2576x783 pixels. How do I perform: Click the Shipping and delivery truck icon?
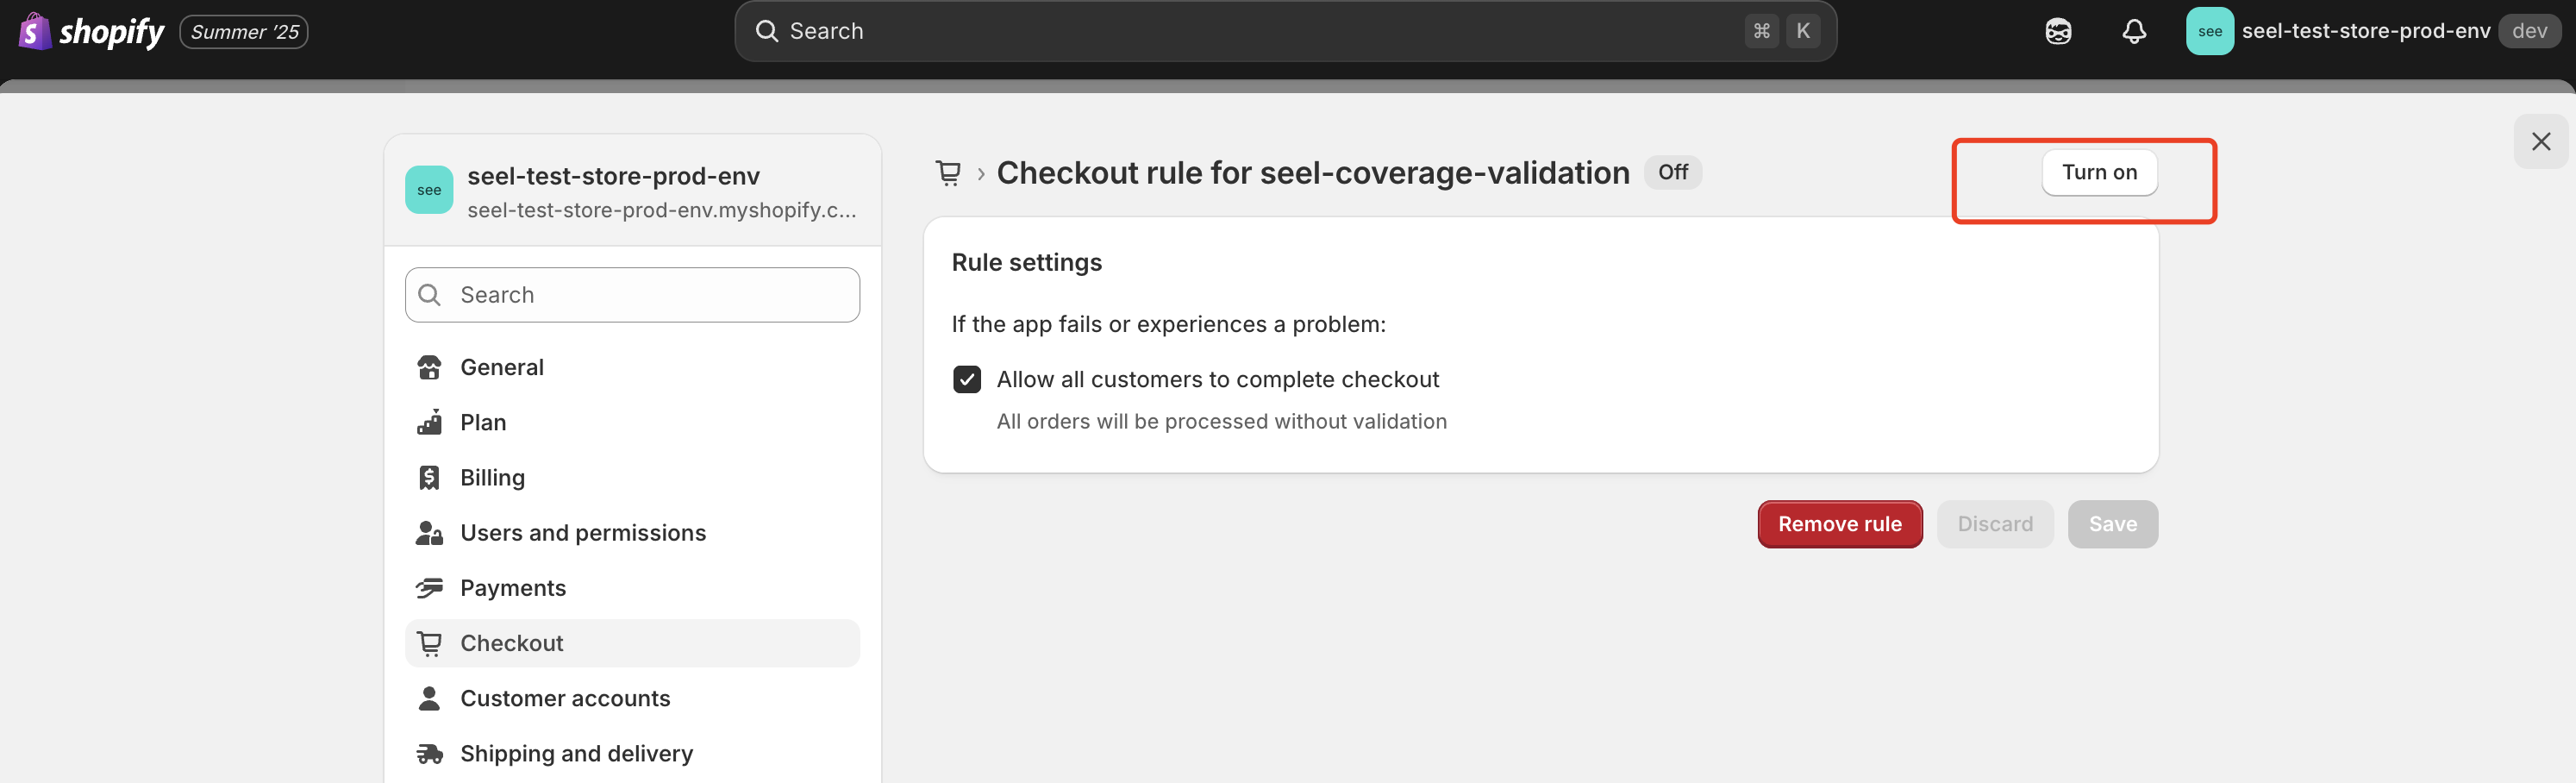(x=429, y=754)
